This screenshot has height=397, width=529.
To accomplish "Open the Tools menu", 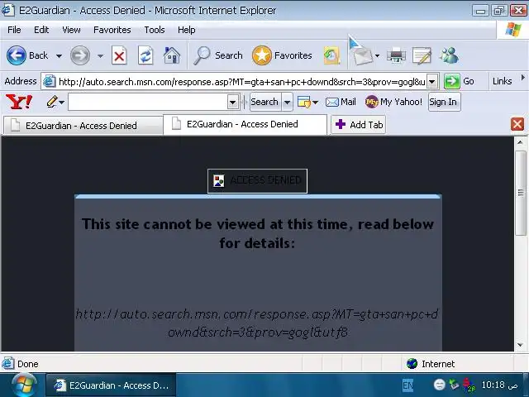I will click(155, 30).
